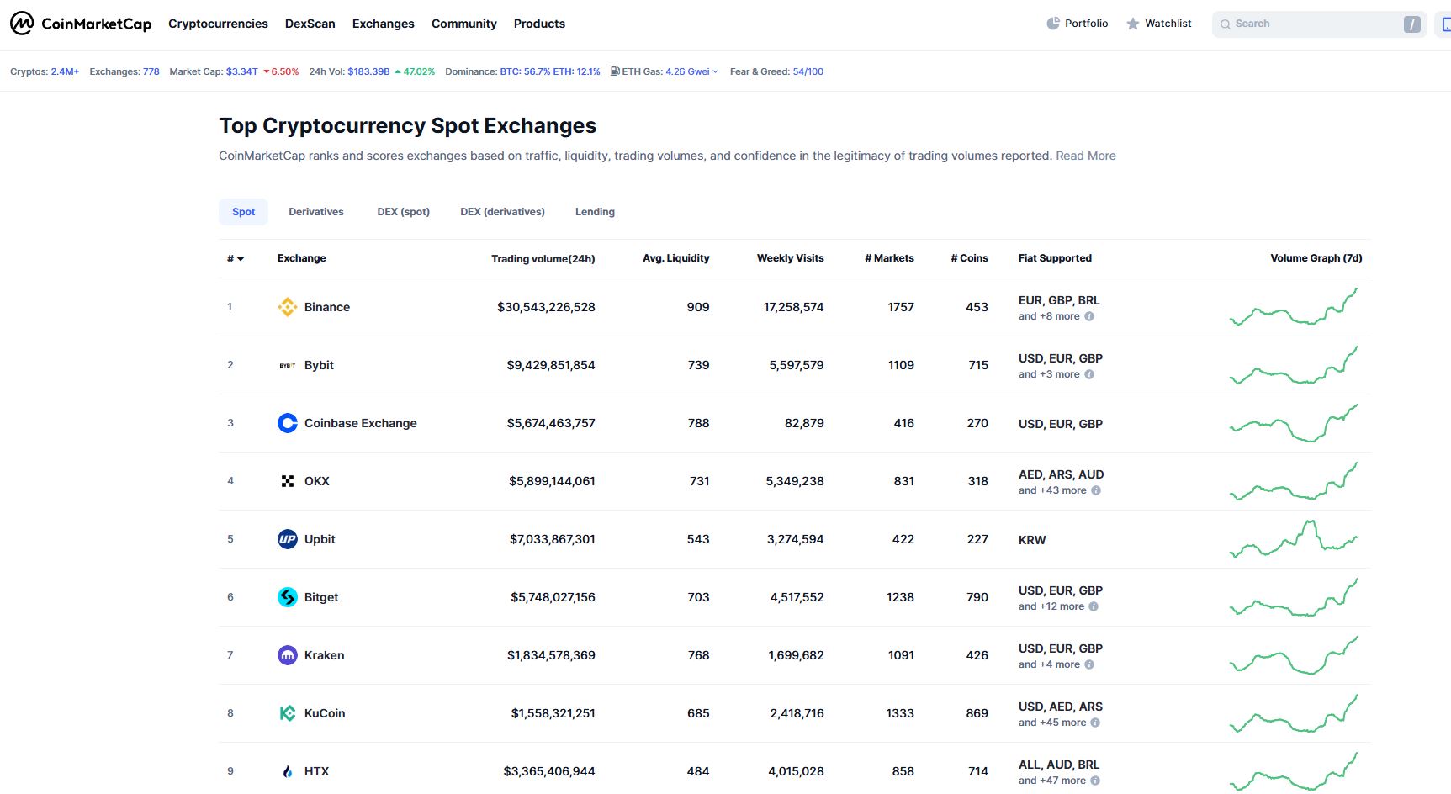Sort by Exchange column header
This screenshot has width=1451, height=794.
point(302,258)
